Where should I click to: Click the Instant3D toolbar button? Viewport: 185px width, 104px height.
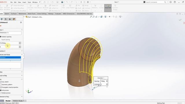108,8
